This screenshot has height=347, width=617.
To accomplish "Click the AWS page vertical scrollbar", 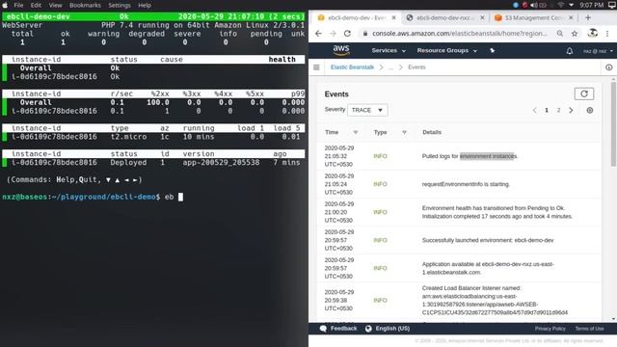I will point(613,123).
